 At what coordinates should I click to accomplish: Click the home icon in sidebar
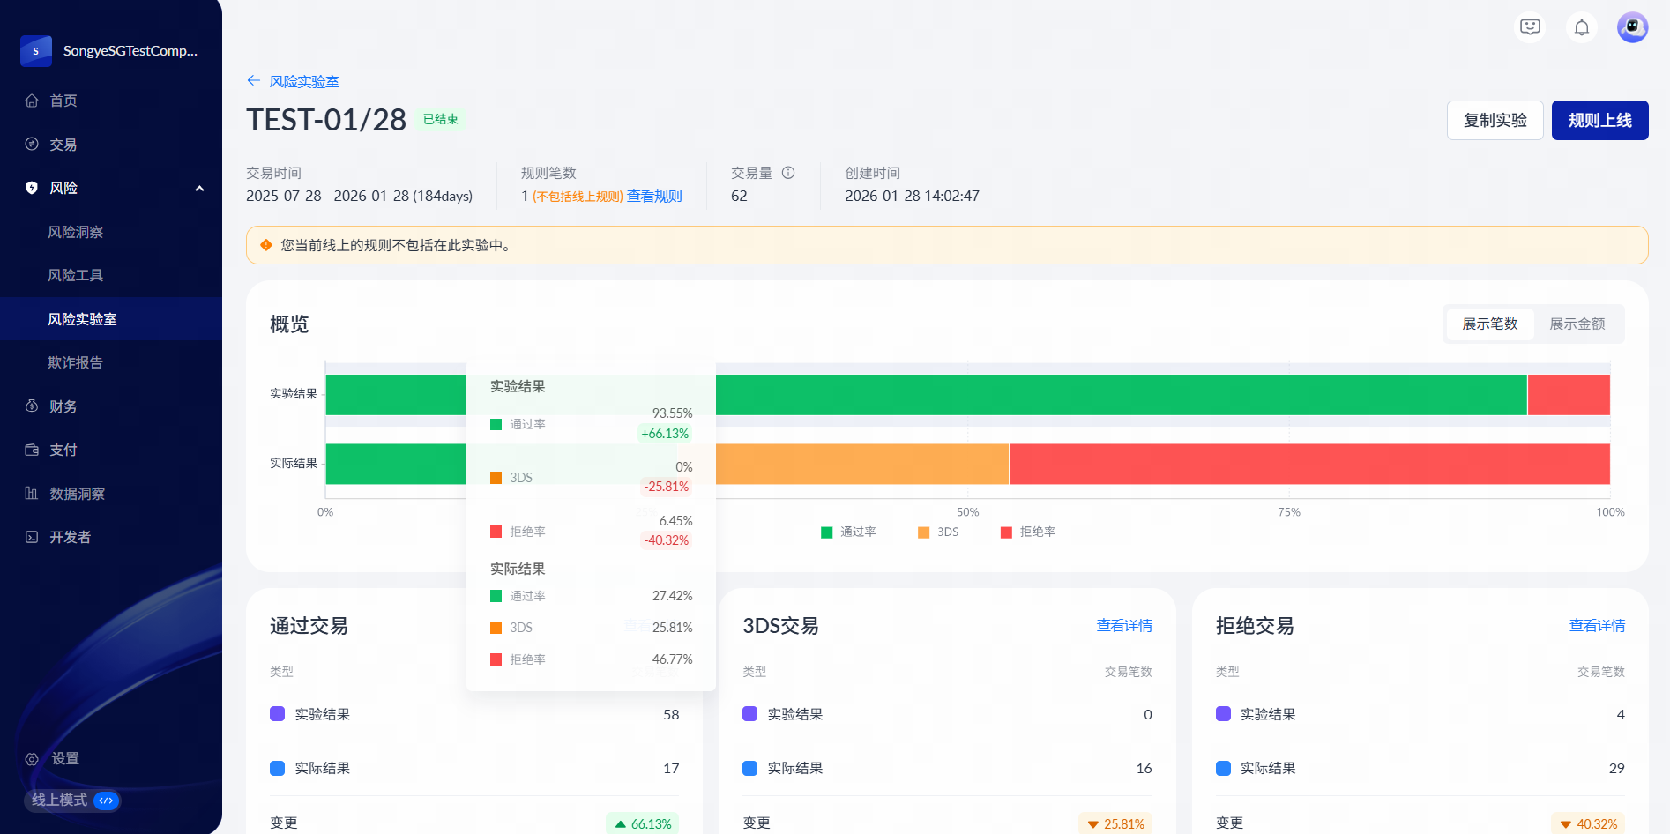pos(32,101)
